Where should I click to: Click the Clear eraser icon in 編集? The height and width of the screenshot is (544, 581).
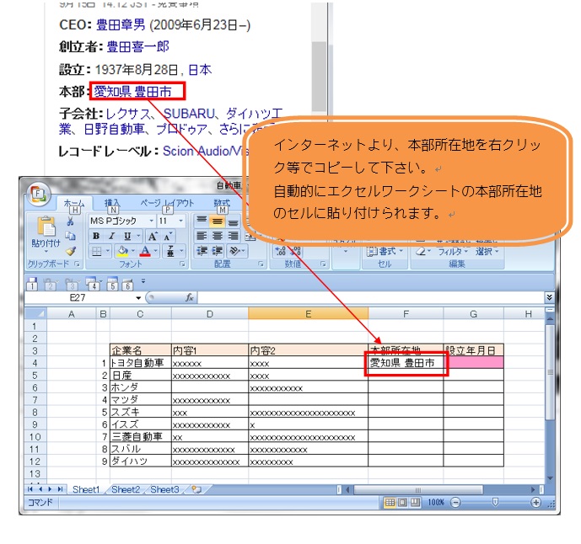tap(421, 252)
